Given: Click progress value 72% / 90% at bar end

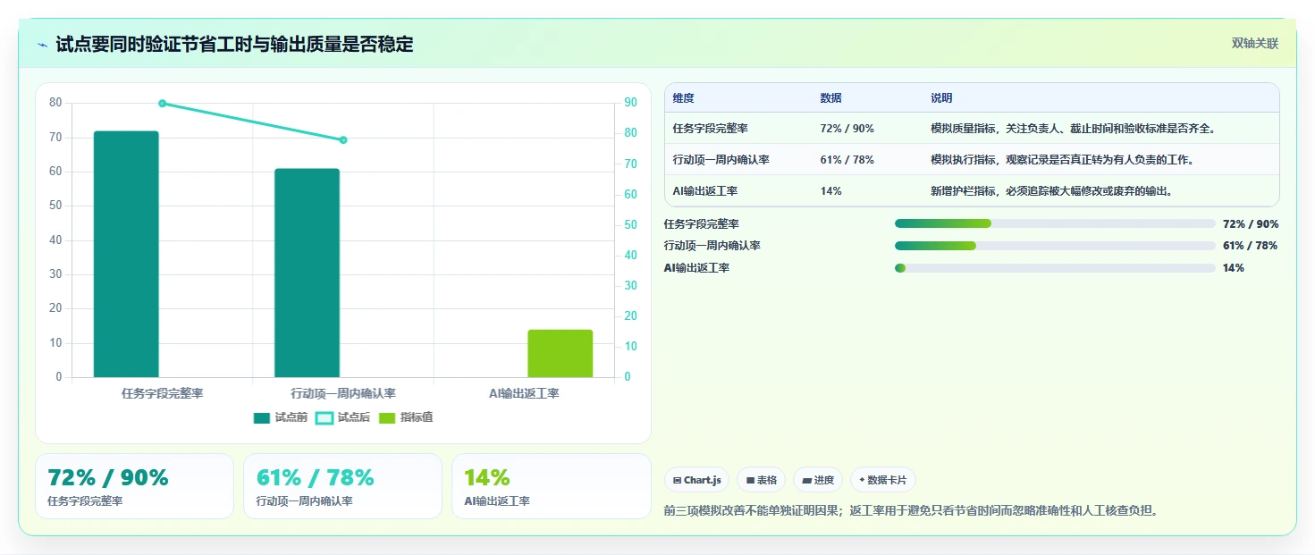Looking at the screenshot, I should click(x=1251, y=224).
